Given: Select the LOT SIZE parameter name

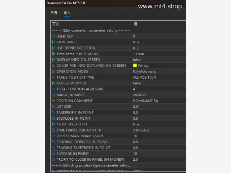Looking at the screenshot, I should point(64,107).
